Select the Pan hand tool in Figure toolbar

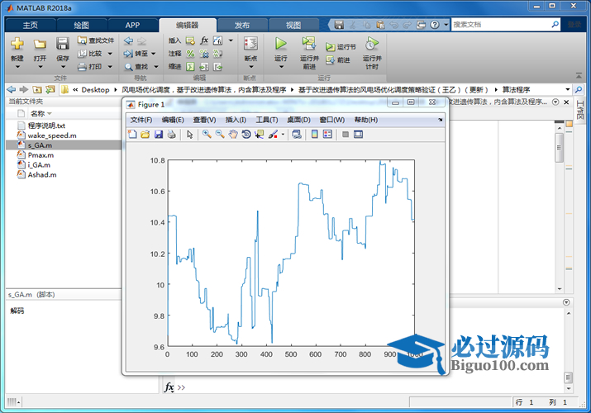233,135
